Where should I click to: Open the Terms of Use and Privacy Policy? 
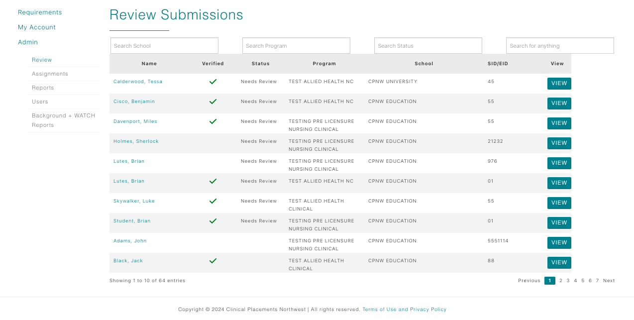pyautogui.click(x=405, y=309)
